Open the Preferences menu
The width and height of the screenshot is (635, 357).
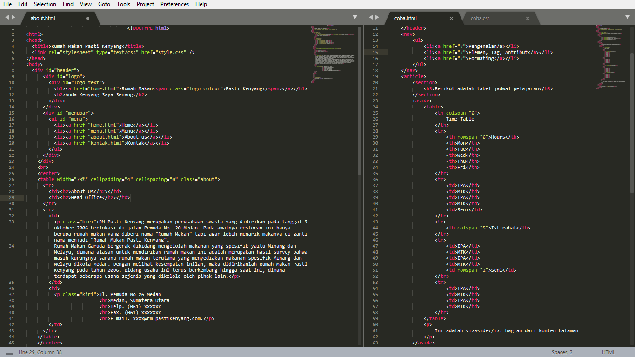174,4
